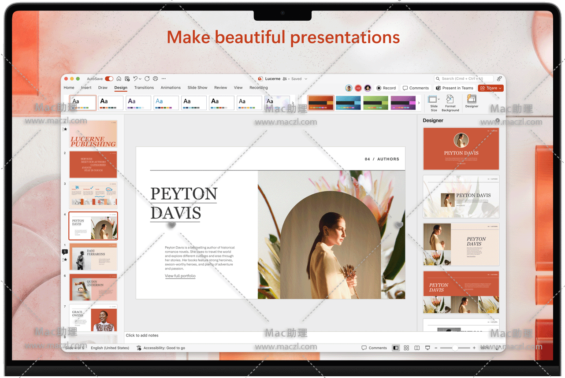Select the purple variant swatch

(403, 103)
